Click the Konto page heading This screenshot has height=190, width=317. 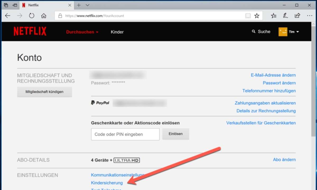coord(29,58)
